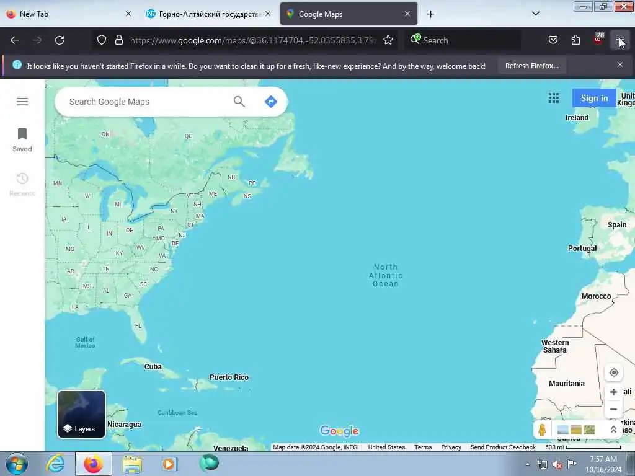Open the extension with 28 badge
This screenshot has height=476, width=635.
tap(598, 38)
